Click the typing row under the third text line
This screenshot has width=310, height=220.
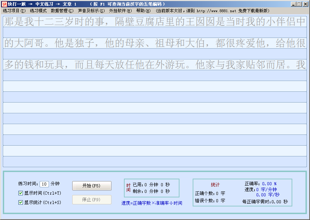pos(155,75)
